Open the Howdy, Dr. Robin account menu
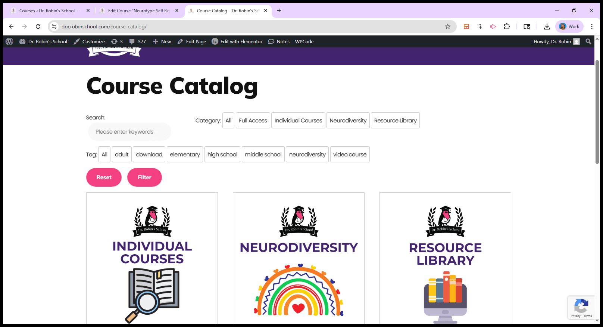 click(556, 41)
